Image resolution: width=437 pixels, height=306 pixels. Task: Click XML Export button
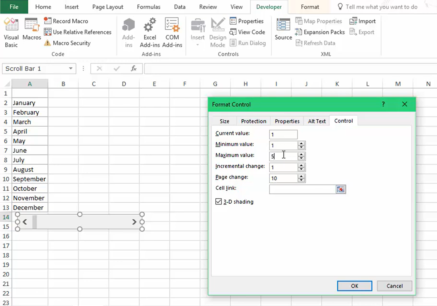coord(362,32)
